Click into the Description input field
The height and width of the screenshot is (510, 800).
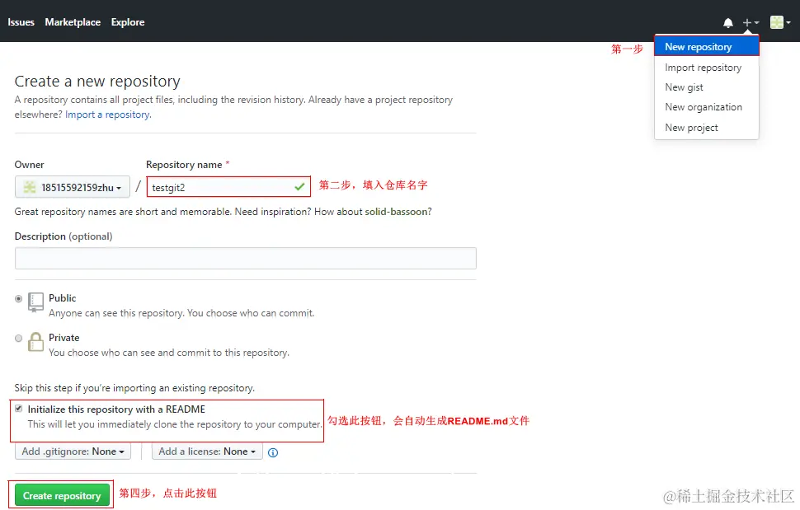[x=246, y=259]
